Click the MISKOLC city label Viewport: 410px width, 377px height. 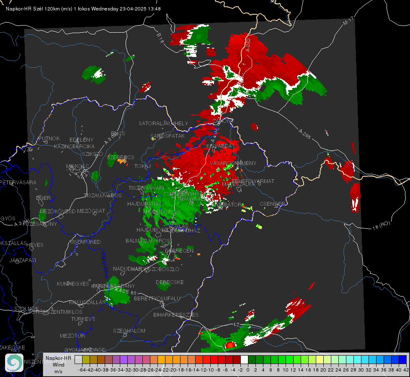click(x=77, y=166)
